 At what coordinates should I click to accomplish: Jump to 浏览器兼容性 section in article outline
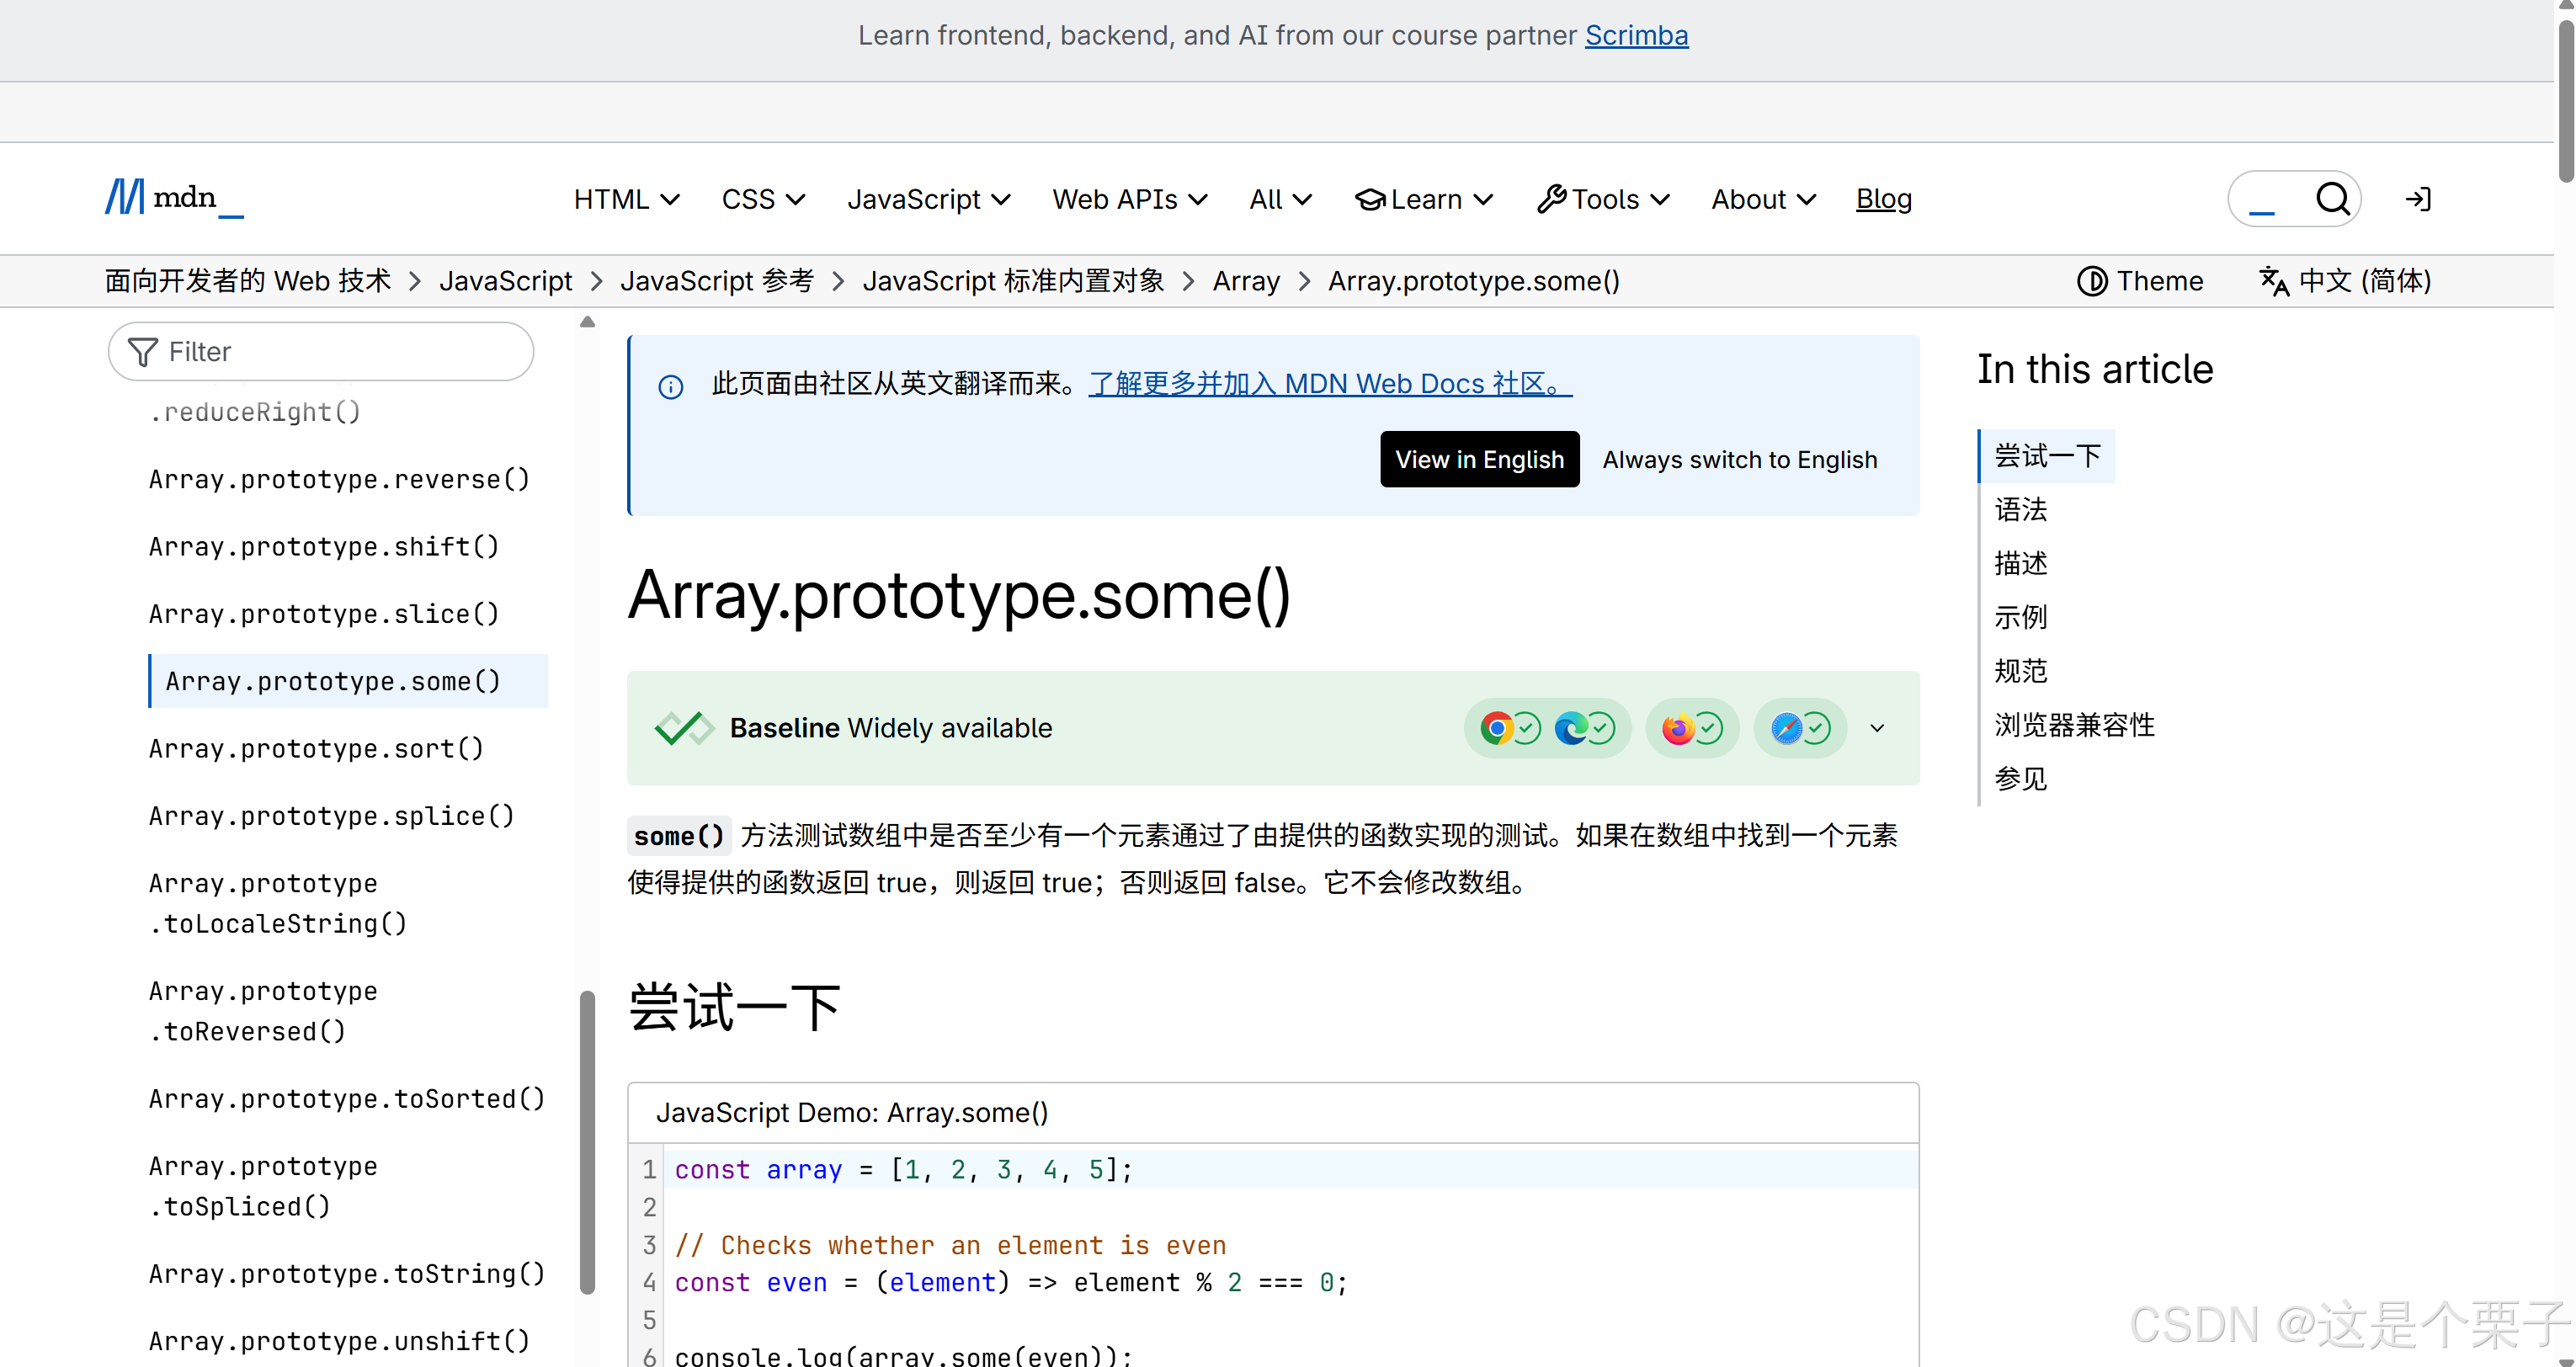pyautogui.click(x=2074, y=724)
